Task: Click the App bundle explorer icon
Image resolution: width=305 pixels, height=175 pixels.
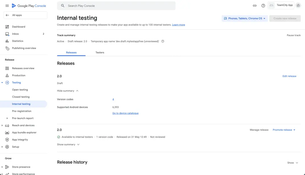Action: [7, 133]
